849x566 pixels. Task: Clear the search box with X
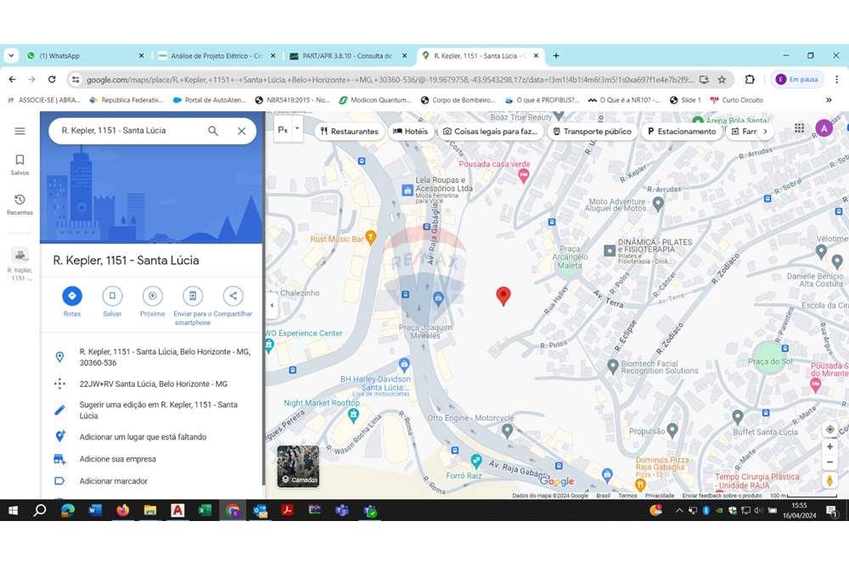pos(241,131)
